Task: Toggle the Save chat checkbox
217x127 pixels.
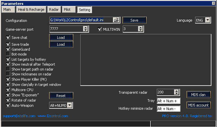Action: [8, 37]
